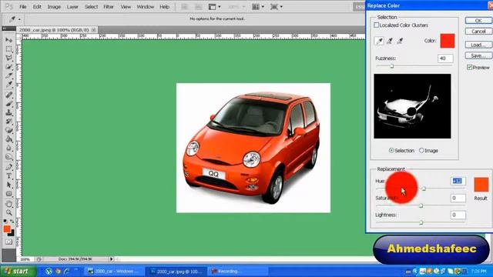Viewport: 493px width, 277px height.
Task: Open the selection Color swatch
Action: [447, 41]
